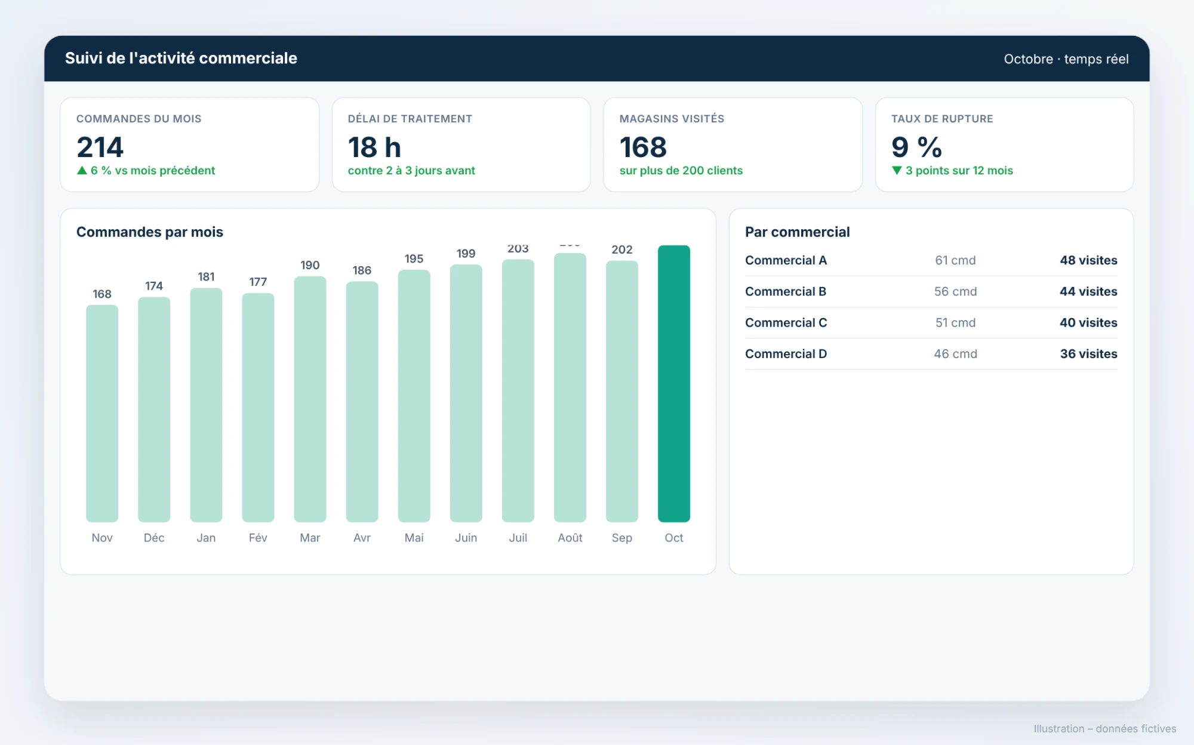Click '6 % vs mois précédent' text
The image size is (1194, 745).
153,171
